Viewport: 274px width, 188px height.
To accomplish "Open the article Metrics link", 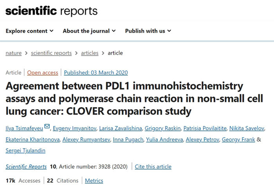I will coord(94,181).
